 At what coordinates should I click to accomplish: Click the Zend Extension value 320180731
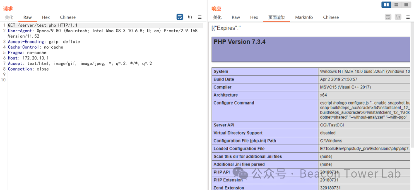[x=330, y=188]
